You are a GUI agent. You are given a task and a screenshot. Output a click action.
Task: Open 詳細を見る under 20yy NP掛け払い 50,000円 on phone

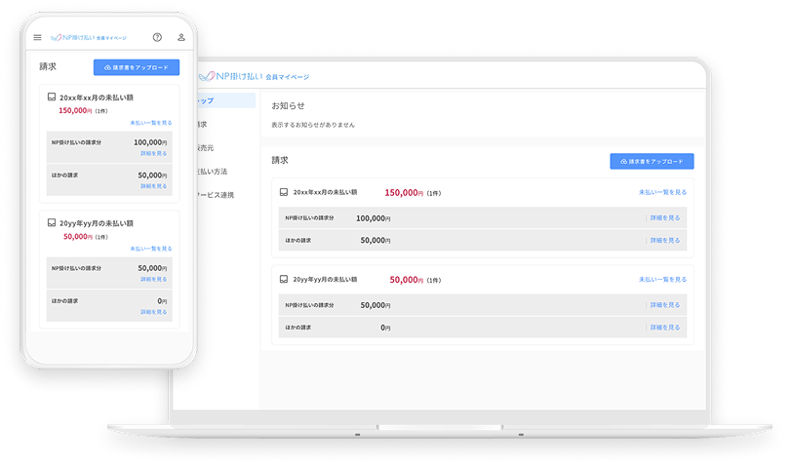[153, 279]
